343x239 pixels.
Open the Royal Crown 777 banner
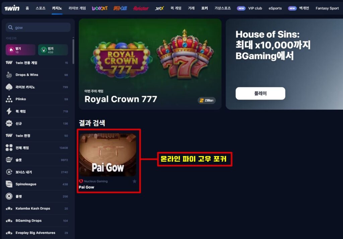click(150, 64)
